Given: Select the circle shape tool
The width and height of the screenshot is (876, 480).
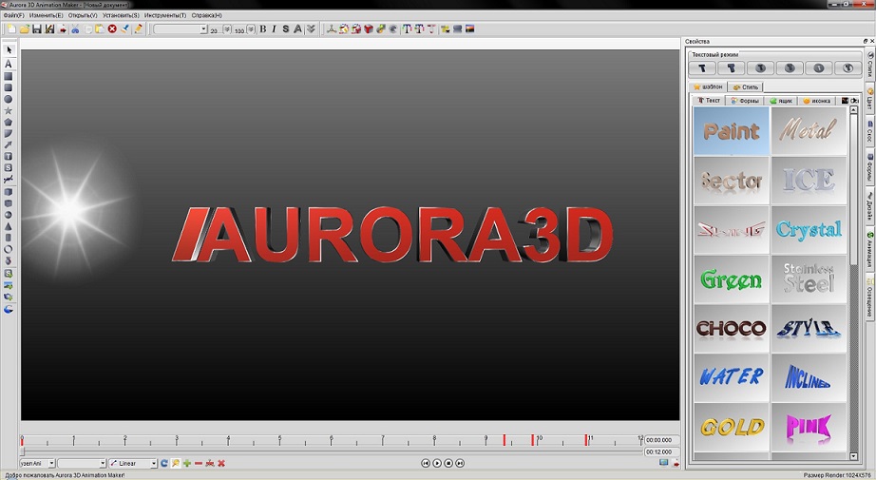Looking at the screenshot, I should (9, 99).
